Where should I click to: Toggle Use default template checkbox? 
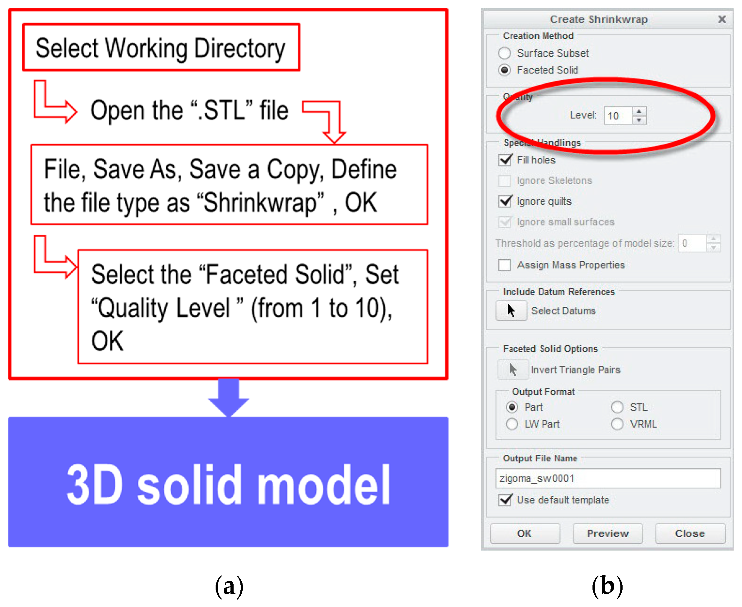[x=504, y=500]
